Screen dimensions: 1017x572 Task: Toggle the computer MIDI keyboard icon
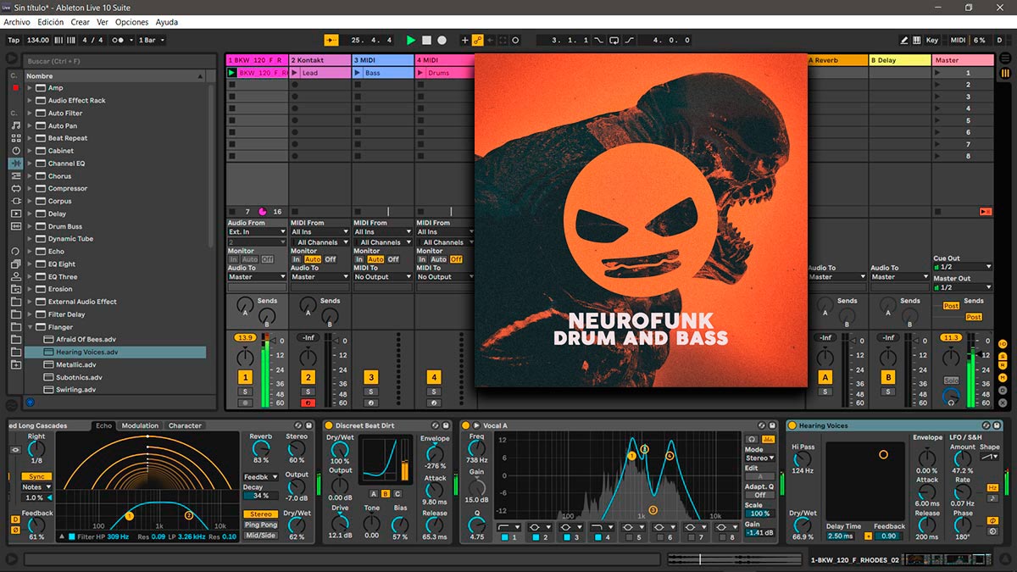tap(917, 40)
